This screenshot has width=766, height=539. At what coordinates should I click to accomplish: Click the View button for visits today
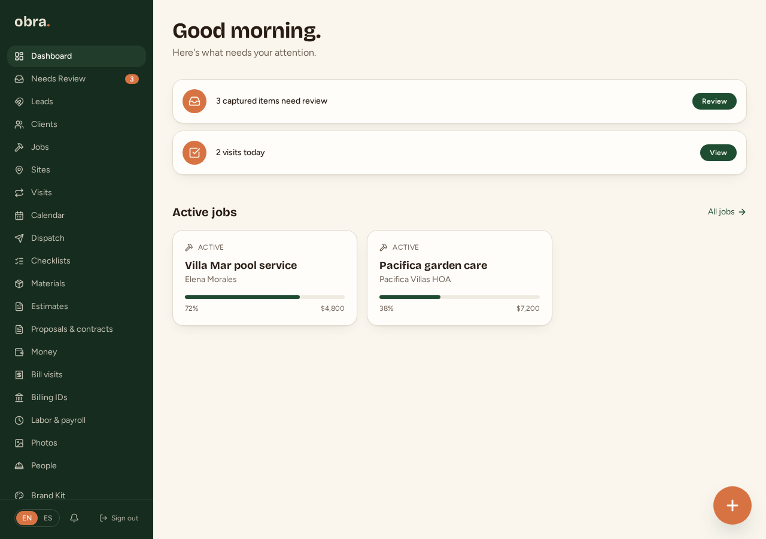pyautogui.click(x=718, y=153)
